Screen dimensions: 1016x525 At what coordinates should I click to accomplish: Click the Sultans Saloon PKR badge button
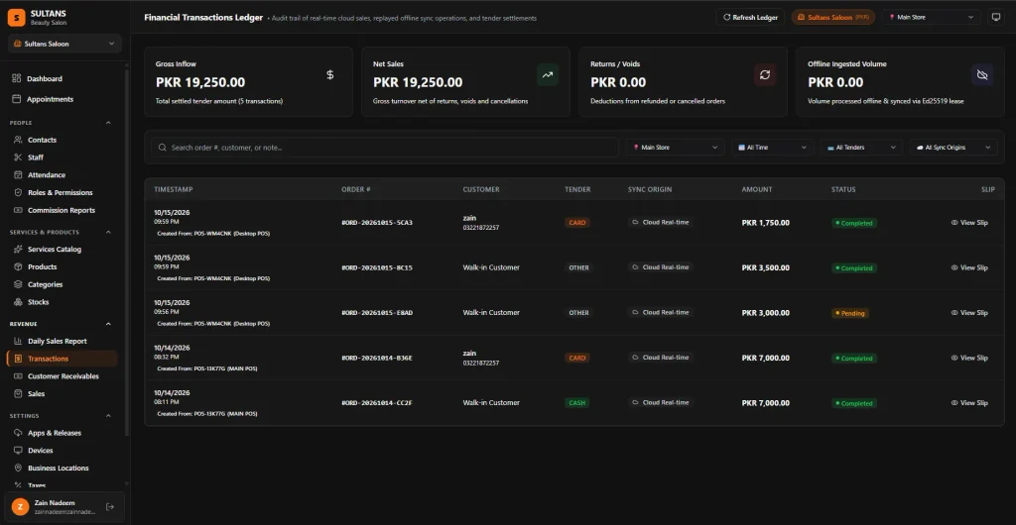point(832,18)
